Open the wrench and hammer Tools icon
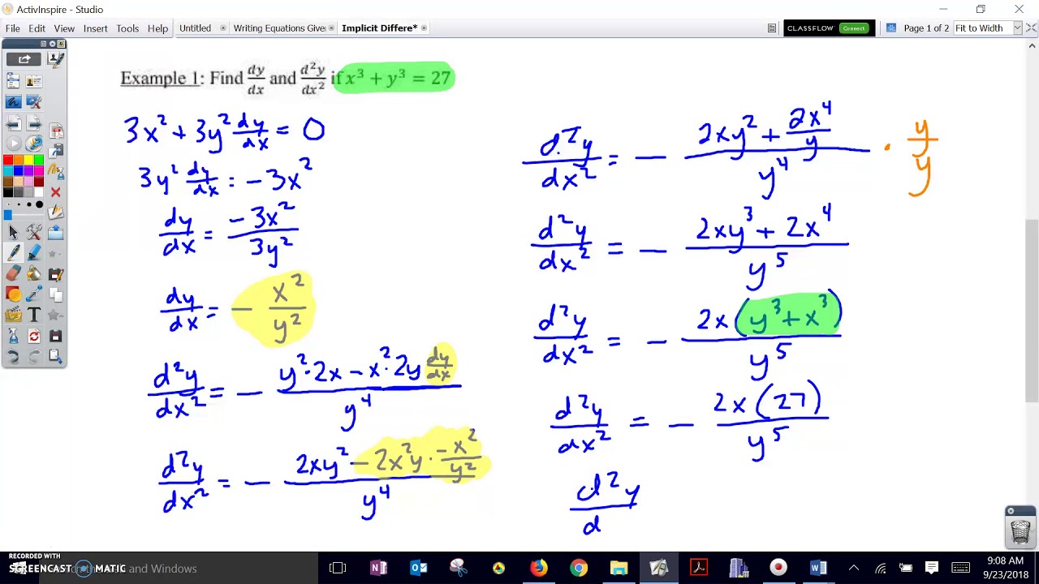Image resolution: width=1039 pixels, height=584 pixels. pyautogui.click(x=33, y=232)
